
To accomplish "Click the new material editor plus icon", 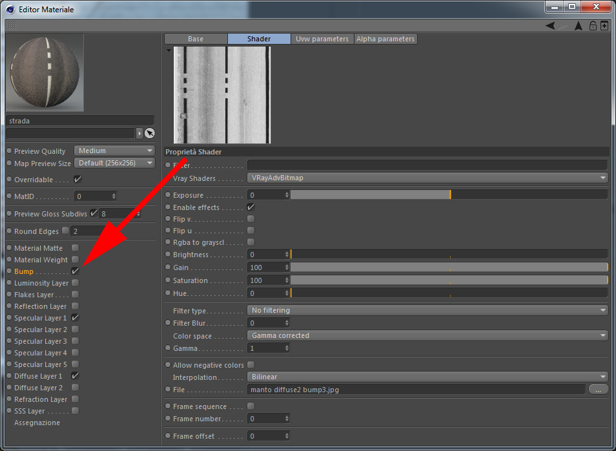I will (604, 26).
